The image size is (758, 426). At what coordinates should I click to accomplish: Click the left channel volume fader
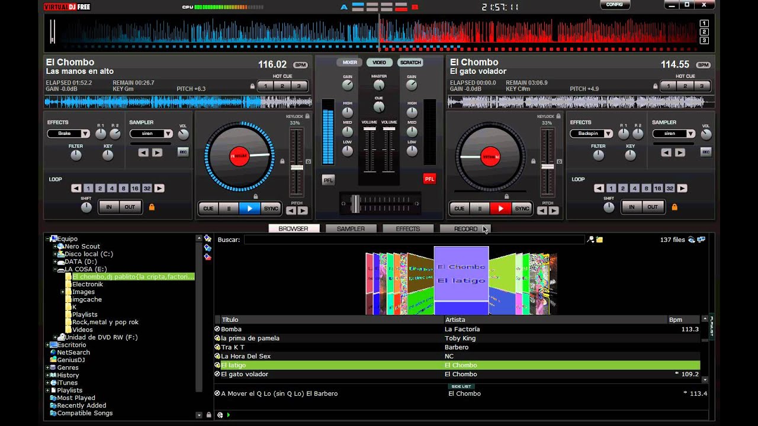(x=370, y=129)
